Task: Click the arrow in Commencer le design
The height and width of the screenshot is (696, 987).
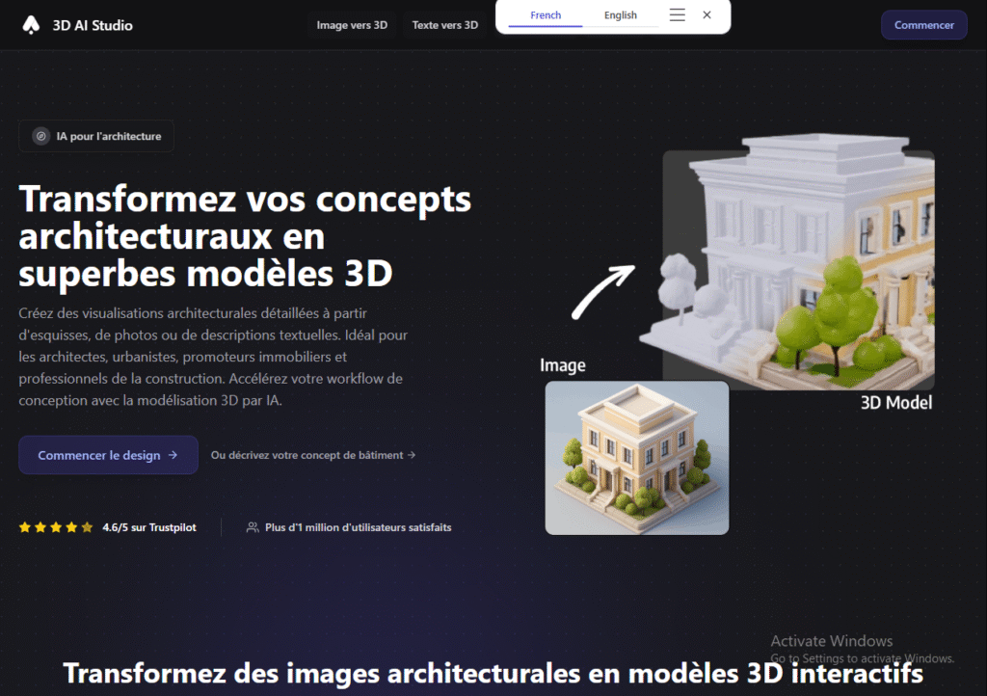Action: [173, 455]
